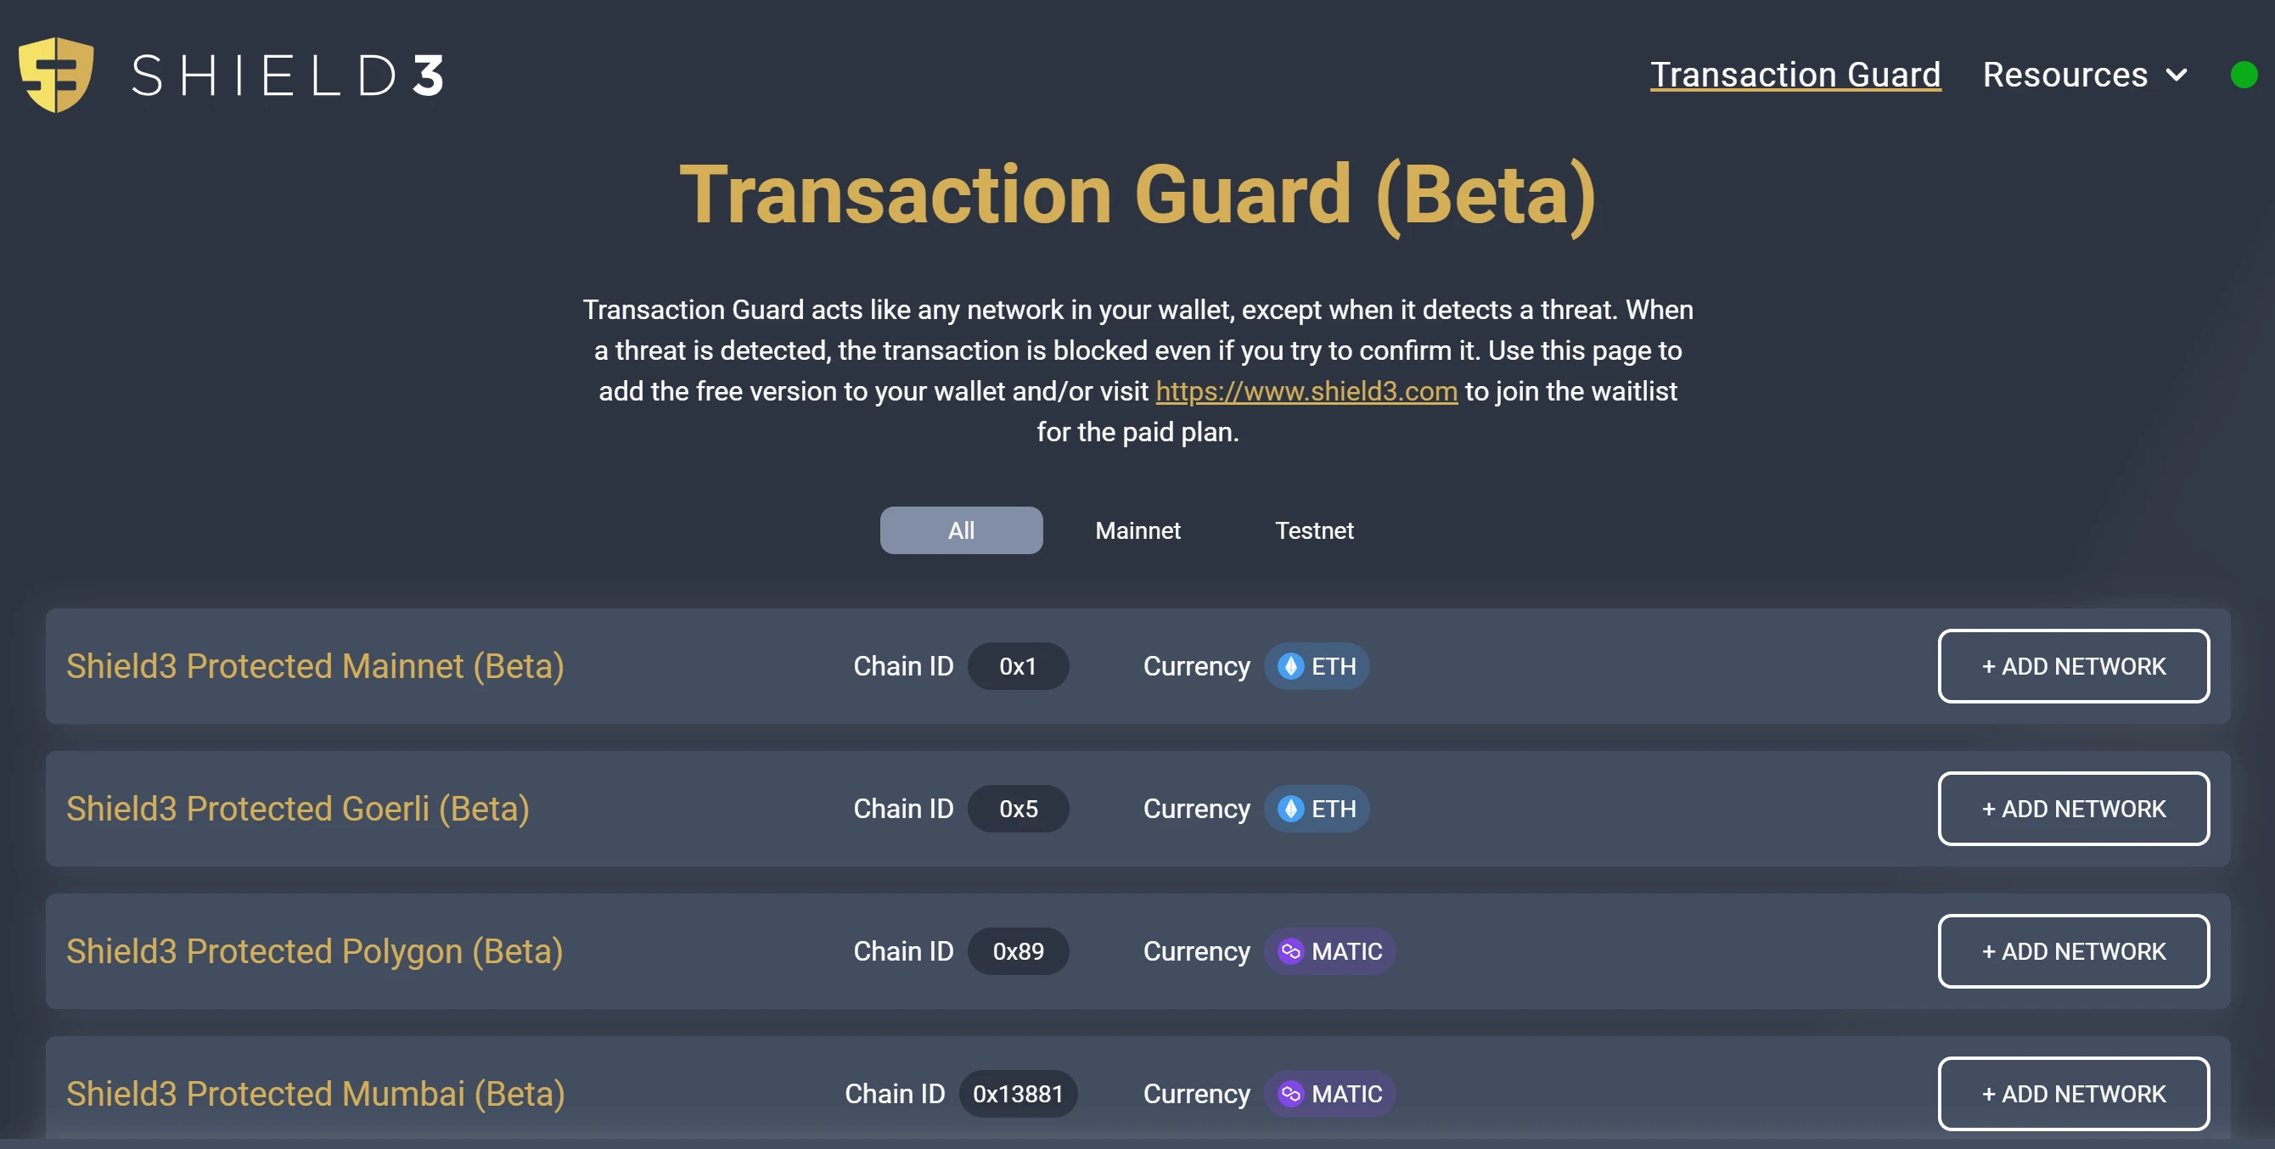Add the Shield3 Protected Goerli network

coord(2073,809)
